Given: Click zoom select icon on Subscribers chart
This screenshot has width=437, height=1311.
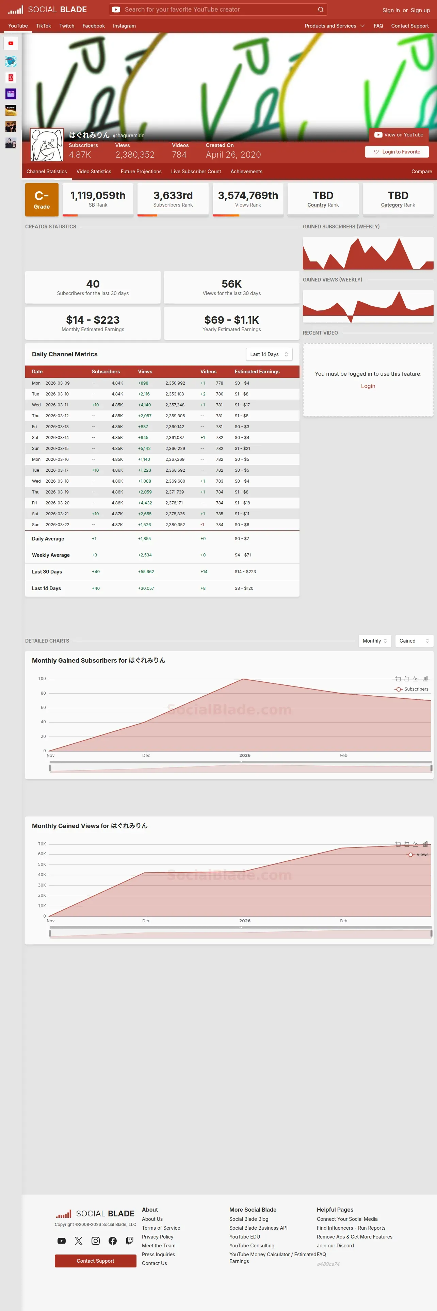Looking at the screenshot, I should pyautogui.click(x=398, y=679).
